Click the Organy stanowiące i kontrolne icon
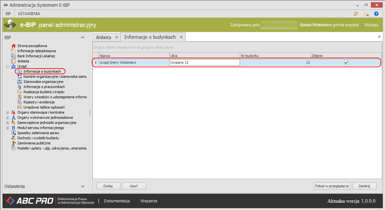Screen dimensions: 385x210 click(x=13, y=113)
